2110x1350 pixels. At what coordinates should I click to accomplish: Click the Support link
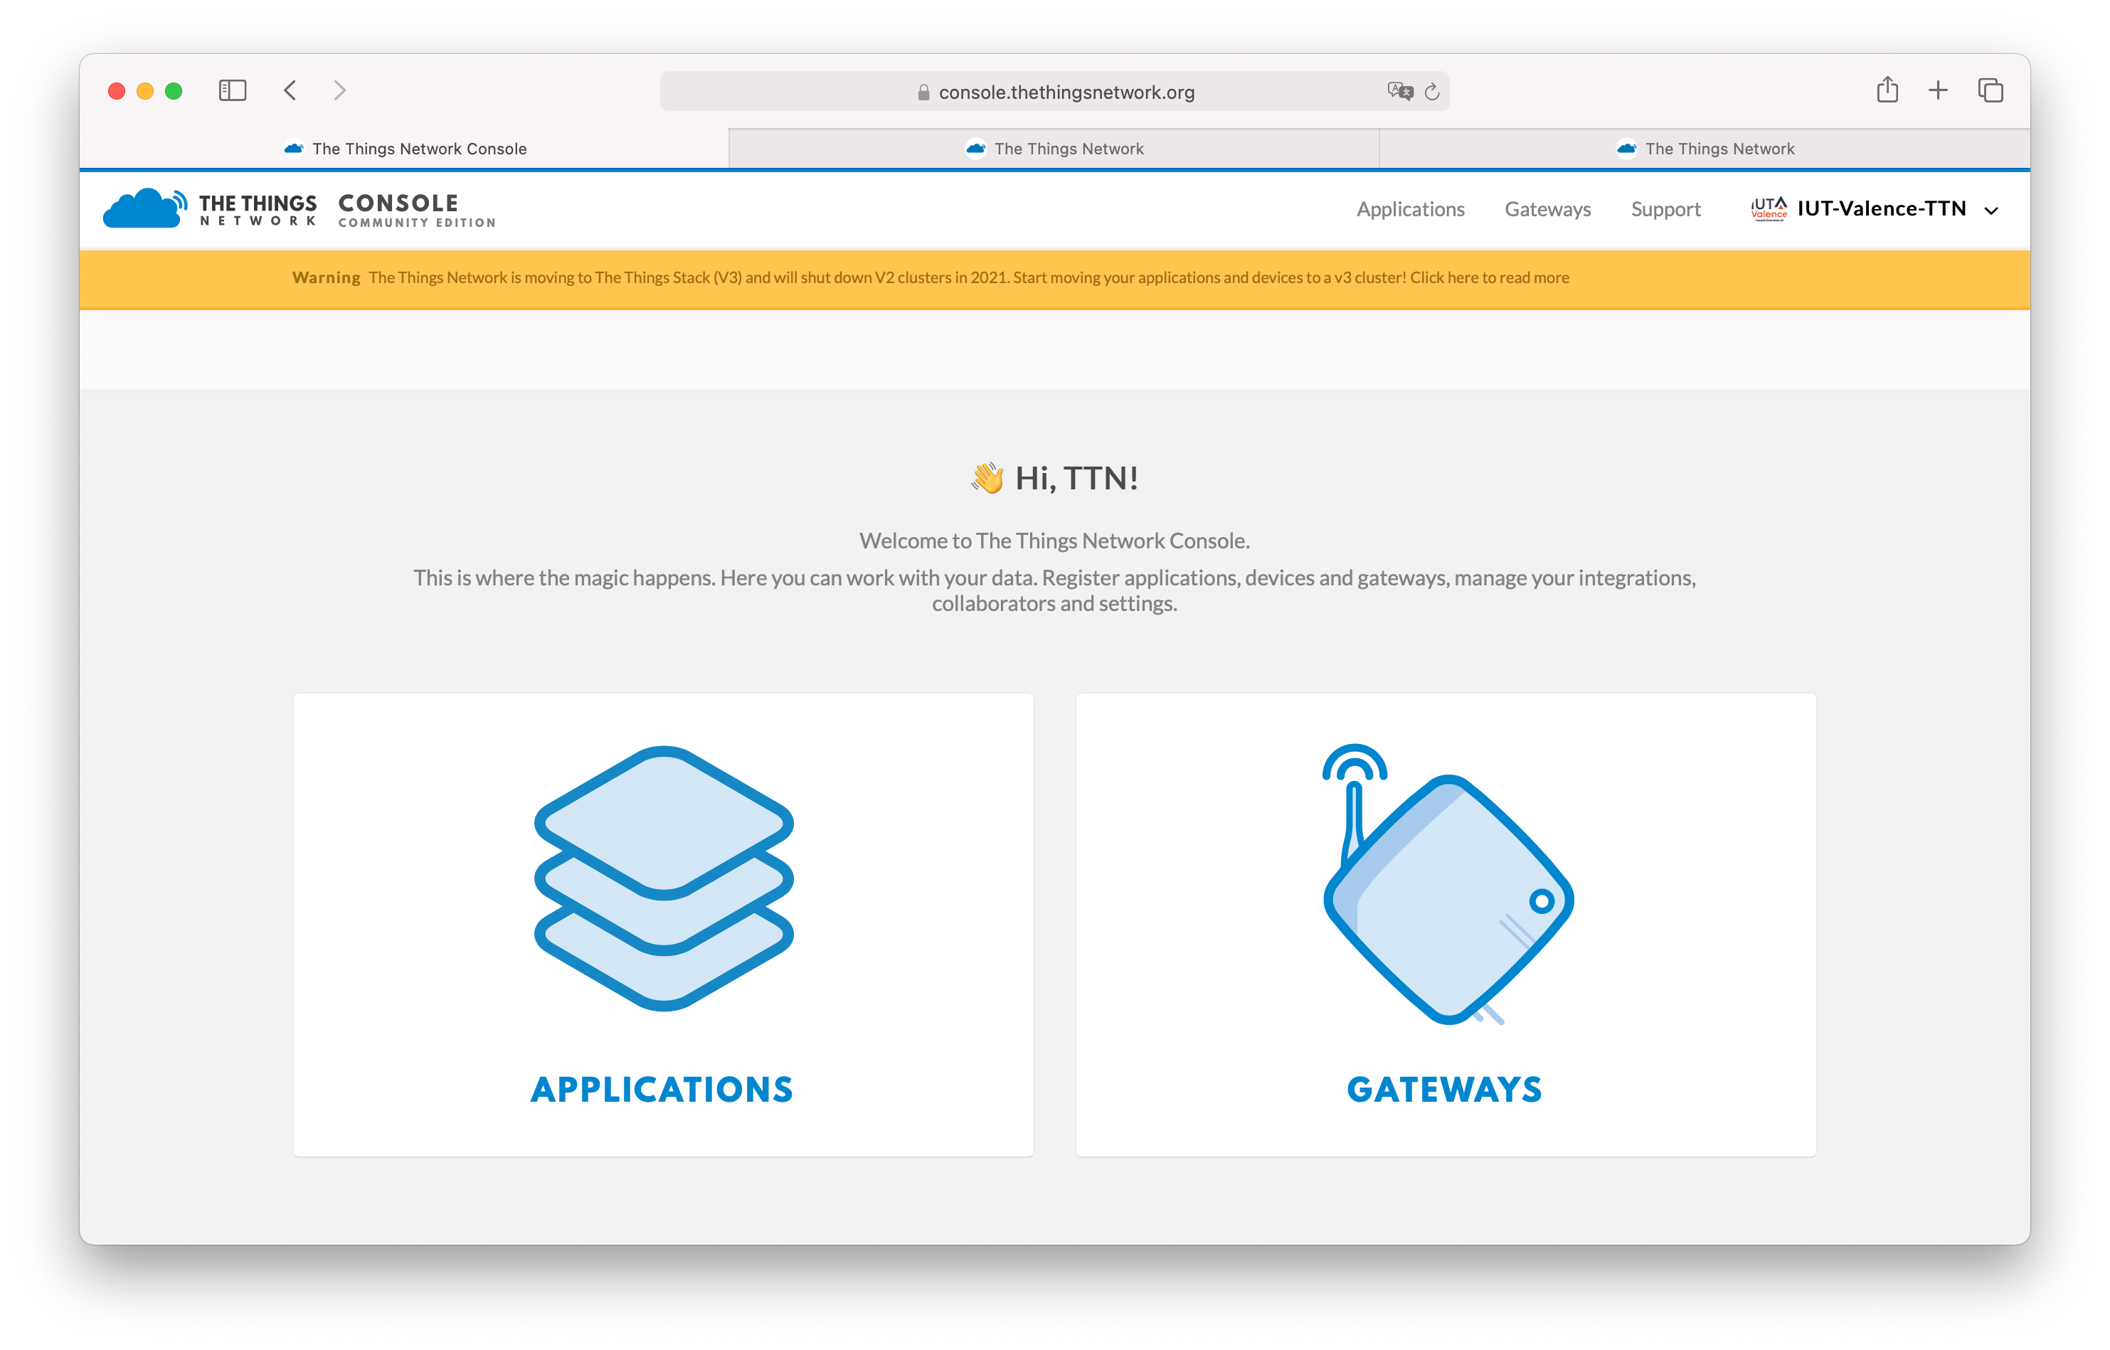point(1665,208)
